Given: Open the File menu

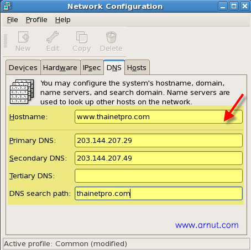Looking at the screenshot, I should [13, 20].
